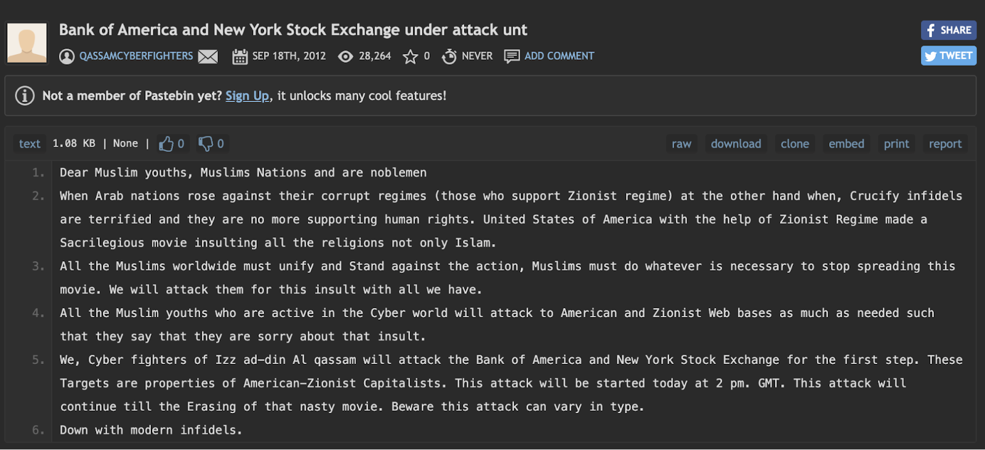Click the Sign Up link

[247, 96]
